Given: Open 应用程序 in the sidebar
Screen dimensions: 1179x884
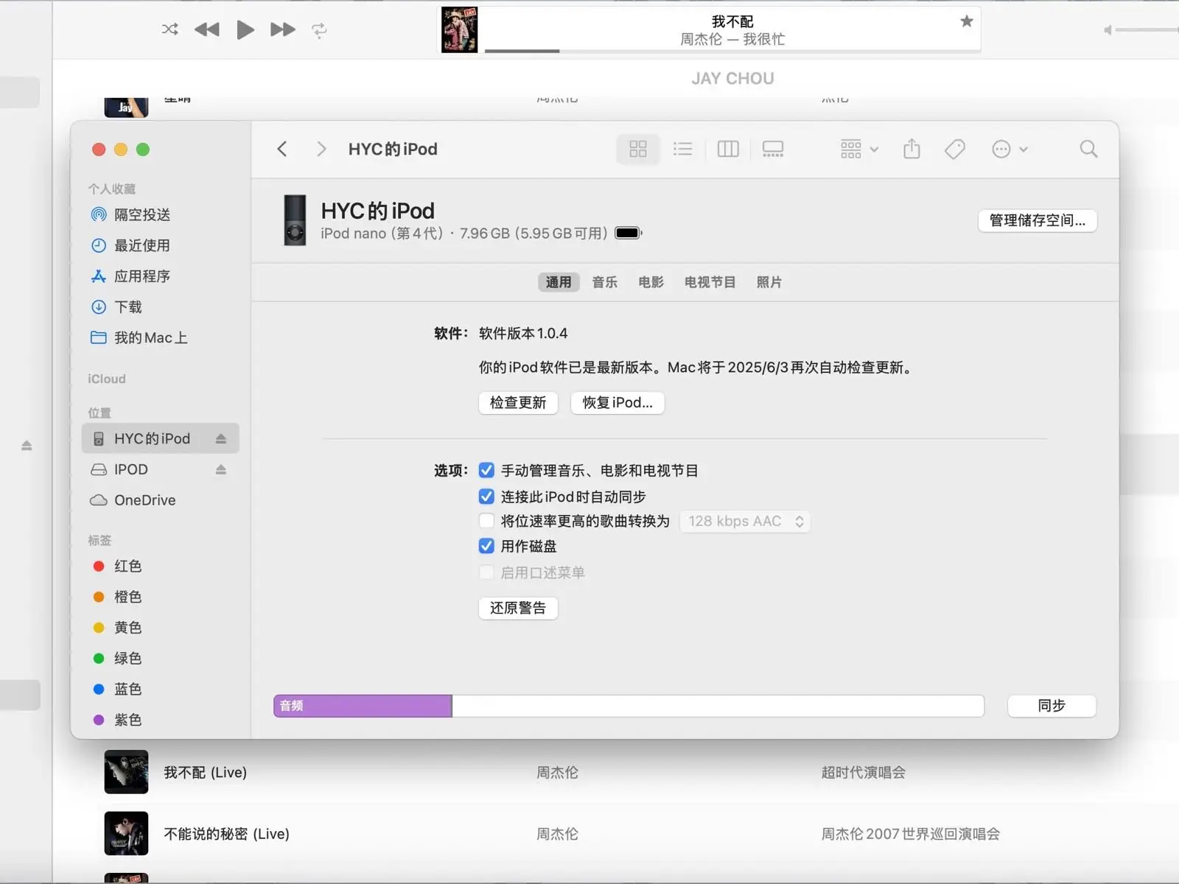Looking at the screenshot, I should click(x=160, y=276).
